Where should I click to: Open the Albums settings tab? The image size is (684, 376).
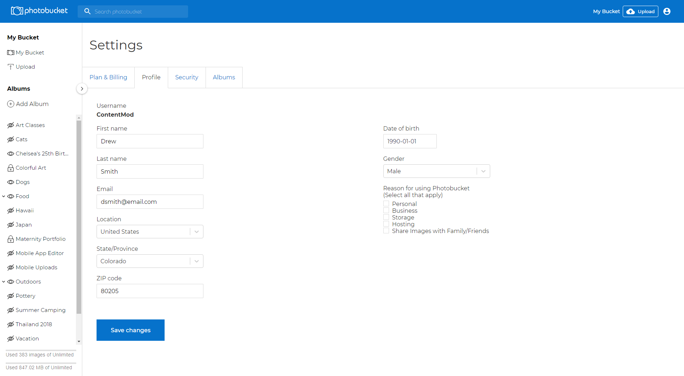[x=224, y=78]
